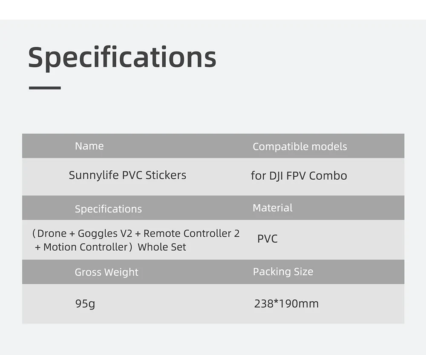Click the large Specifications page heading
Viewport: 426px width, 355px height.
pos(122,57)
